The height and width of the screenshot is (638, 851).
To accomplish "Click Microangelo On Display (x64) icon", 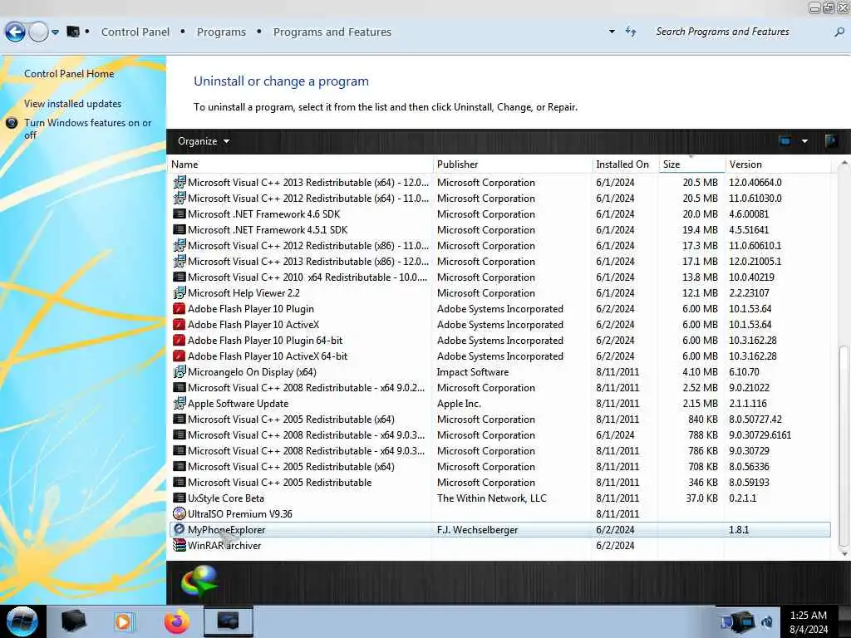I will click(x=180, y=371).
